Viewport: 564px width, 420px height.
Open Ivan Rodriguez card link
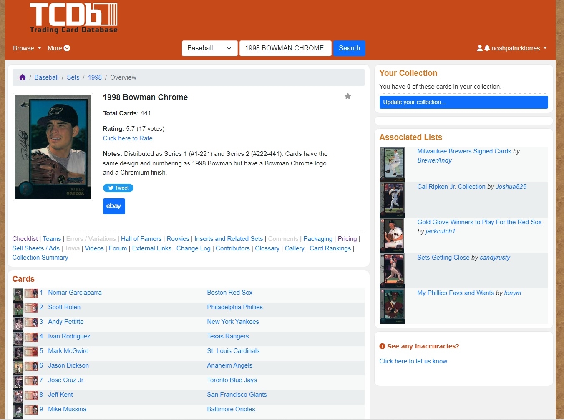69,336
